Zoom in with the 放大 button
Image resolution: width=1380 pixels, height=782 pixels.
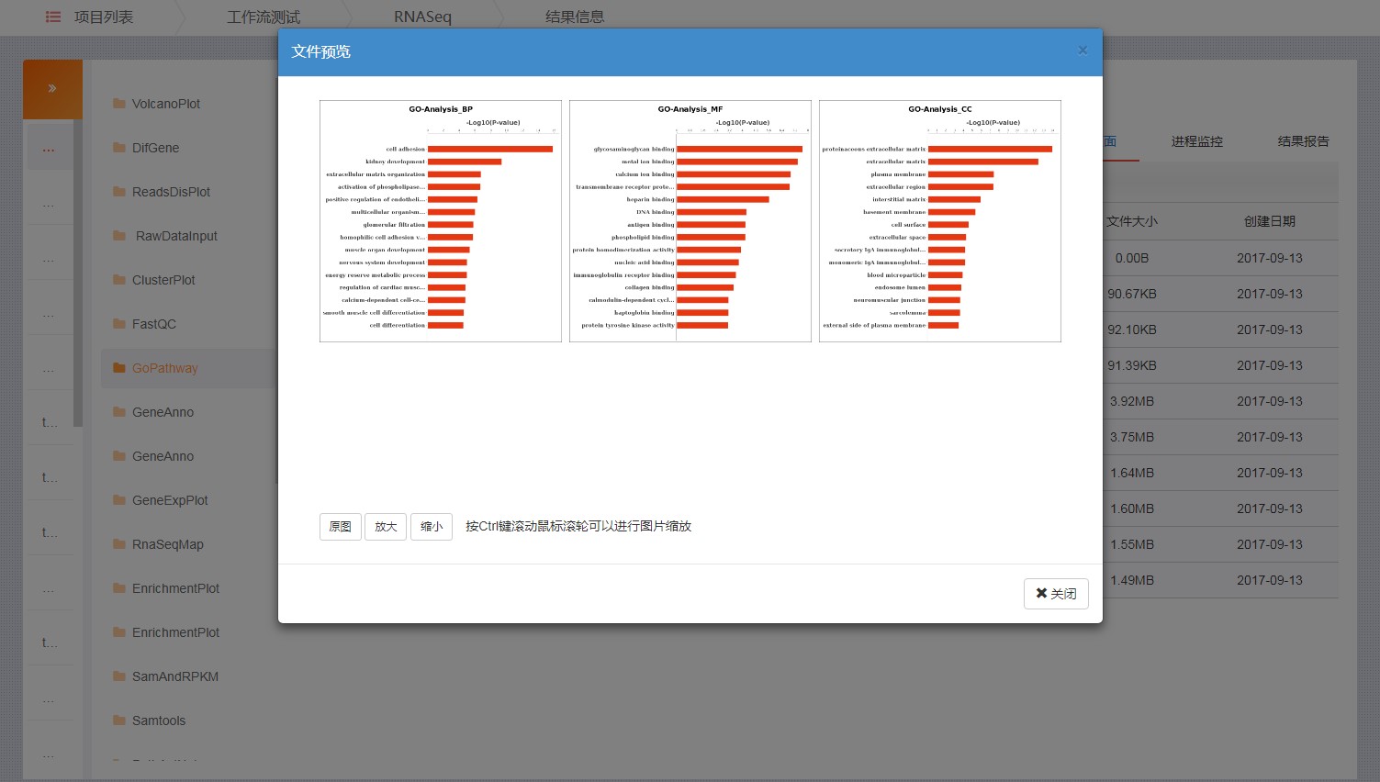click(x=386, y=527)
